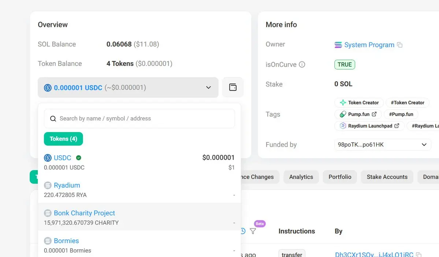
Task: Click the Token Creator tag
Action: pos(359,103)
